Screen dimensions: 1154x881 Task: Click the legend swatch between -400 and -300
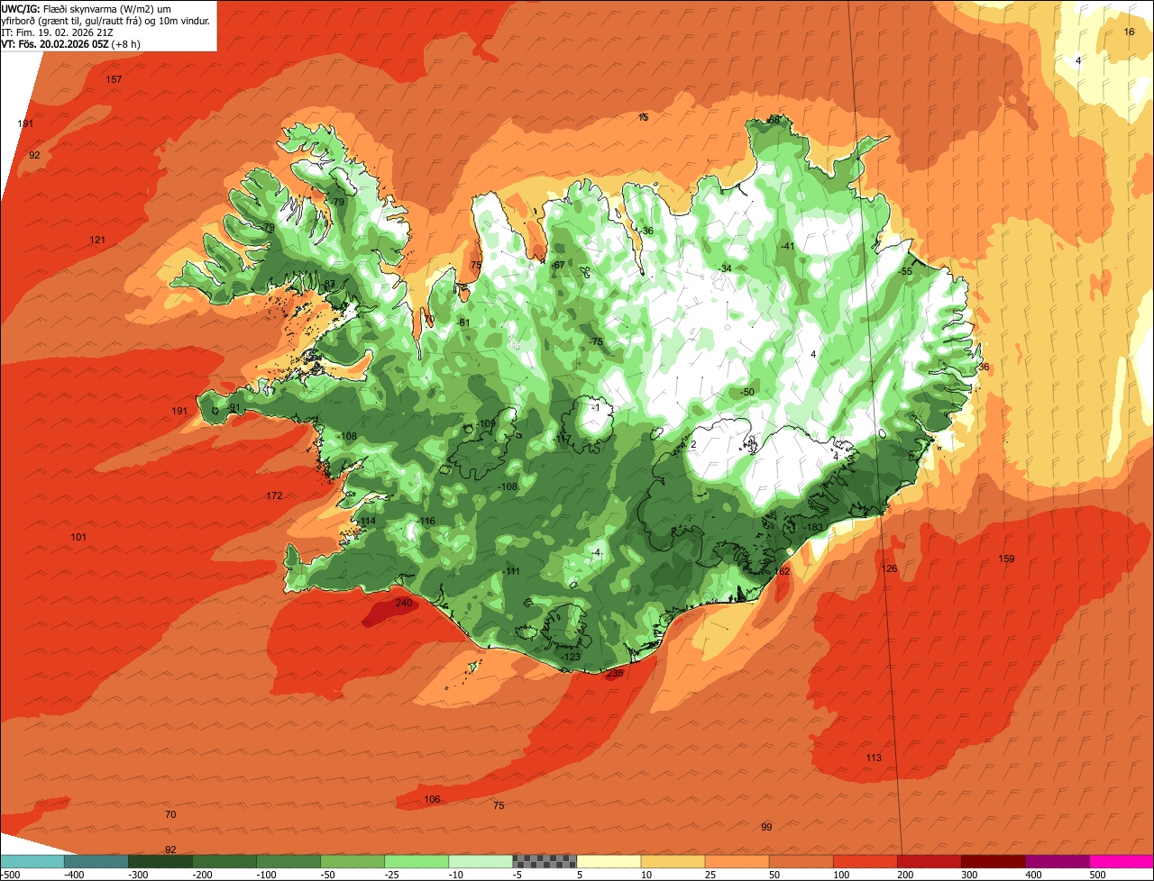96,860
